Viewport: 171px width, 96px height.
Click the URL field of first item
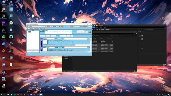[x=82, y=45]
